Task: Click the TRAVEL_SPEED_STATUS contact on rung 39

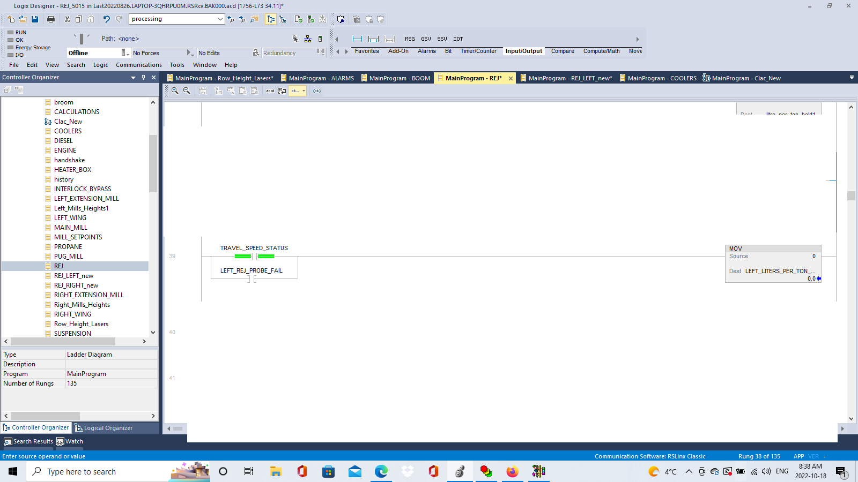Action: 254,257
